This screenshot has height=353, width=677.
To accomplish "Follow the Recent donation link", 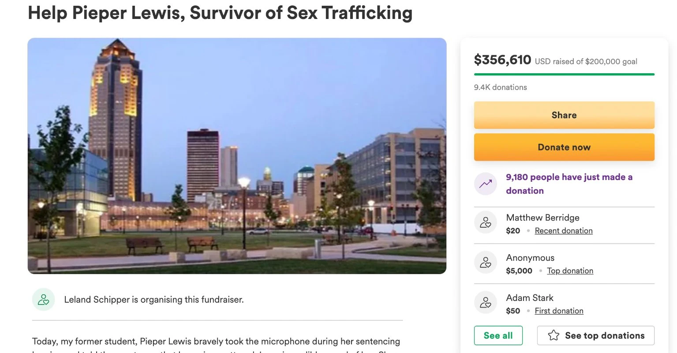I will point(563,231).
